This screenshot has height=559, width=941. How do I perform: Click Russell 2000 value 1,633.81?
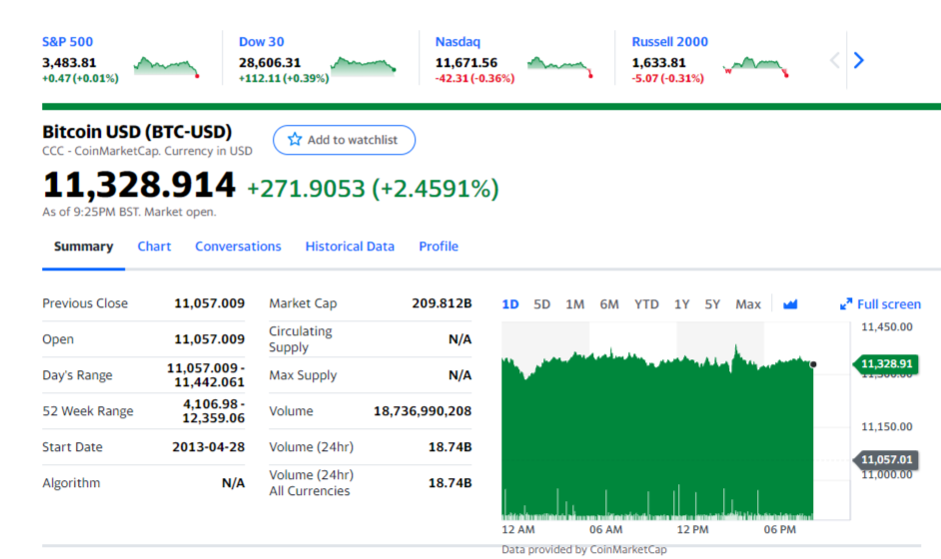(658, 62)
